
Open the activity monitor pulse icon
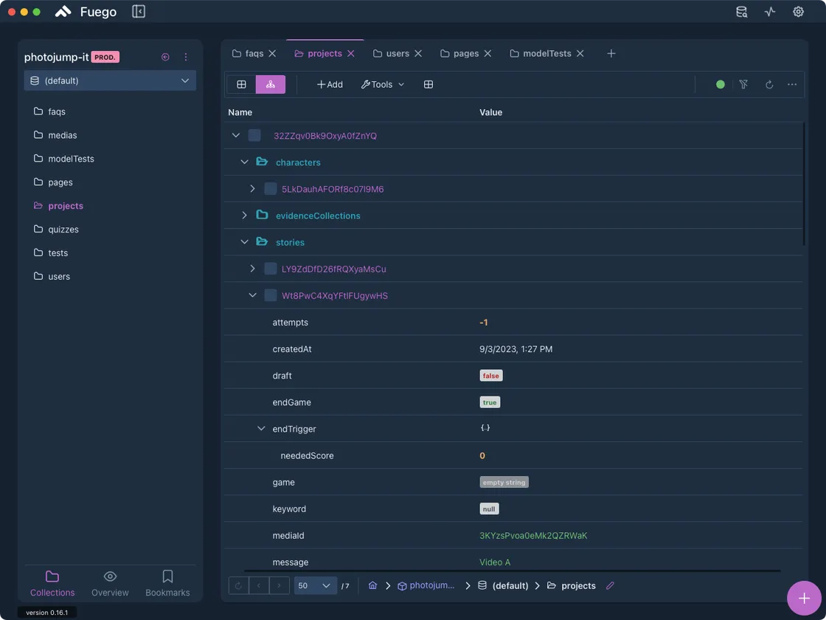(770, 12)
